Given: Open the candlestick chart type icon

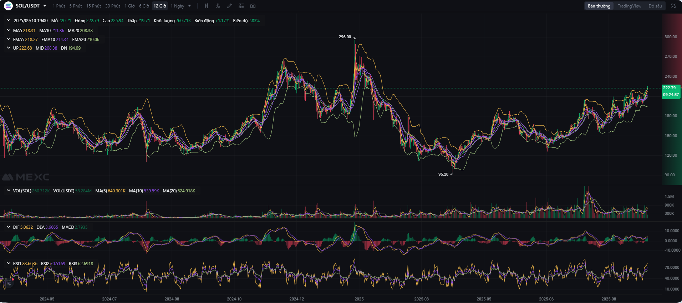Looking at the screenshot, I should [207, 6].
